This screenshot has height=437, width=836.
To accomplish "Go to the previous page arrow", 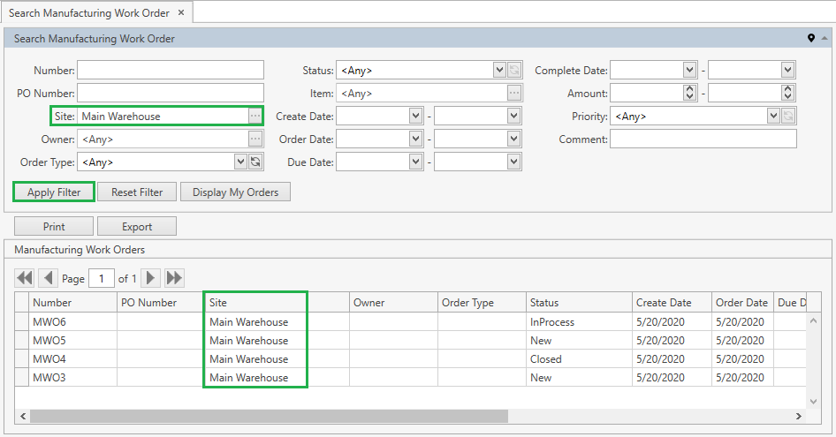I will [49, 278].
